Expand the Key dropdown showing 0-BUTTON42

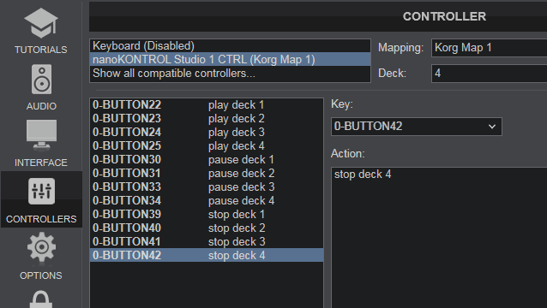click(x=417, y=127)
